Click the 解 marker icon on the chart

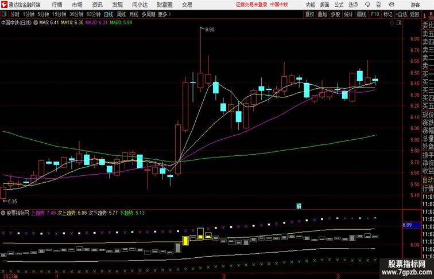click(x=299, y=206)
